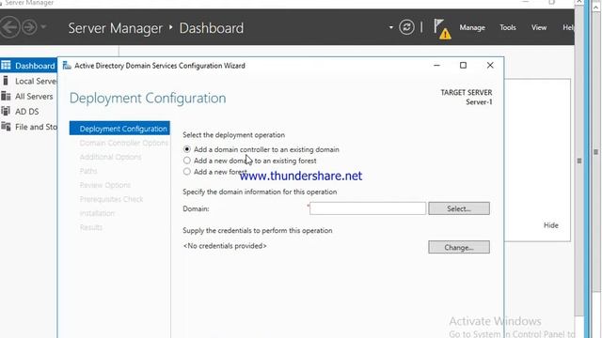The image size is (602, 338).
Task: Select Dashboard in the sidebar
Action: click(29, 66)
